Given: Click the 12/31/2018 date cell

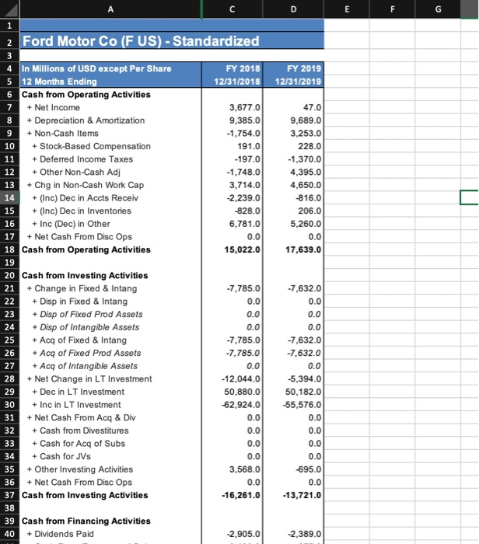Looking at the screenshot, I should pos(233,82).
